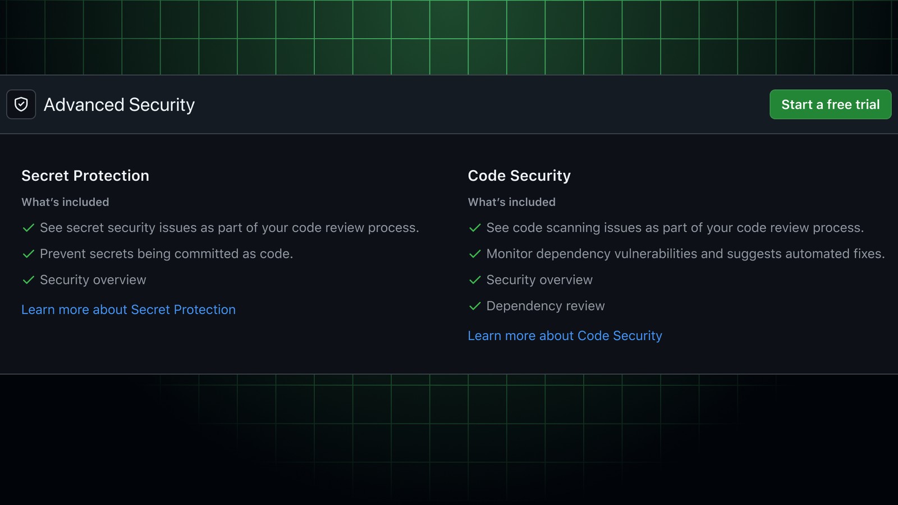Image resolution: width=898 pixels, height=505 pixels.
Task: Click 'What's included' under Secret Protection
Action: [65, 202]
